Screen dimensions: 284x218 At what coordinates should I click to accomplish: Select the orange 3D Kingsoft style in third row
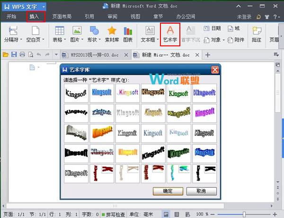pos(102,133)
